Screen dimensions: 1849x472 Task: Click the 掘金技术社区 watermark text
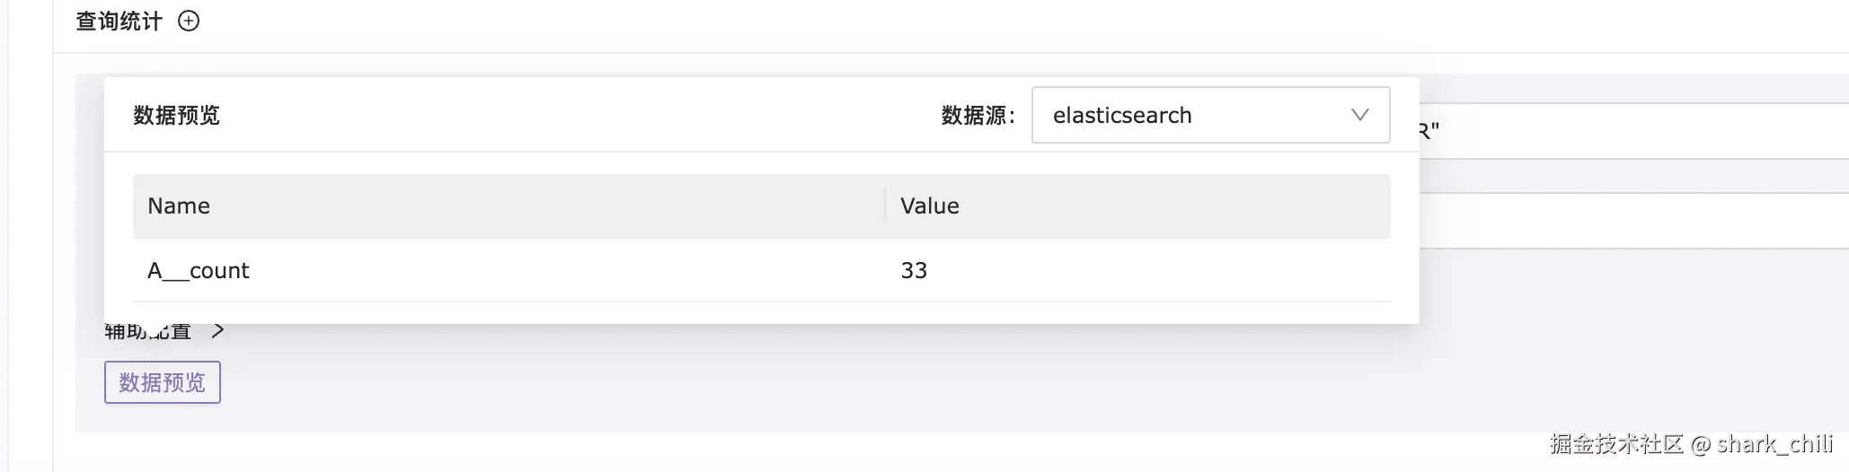(x=1615, y=444)
